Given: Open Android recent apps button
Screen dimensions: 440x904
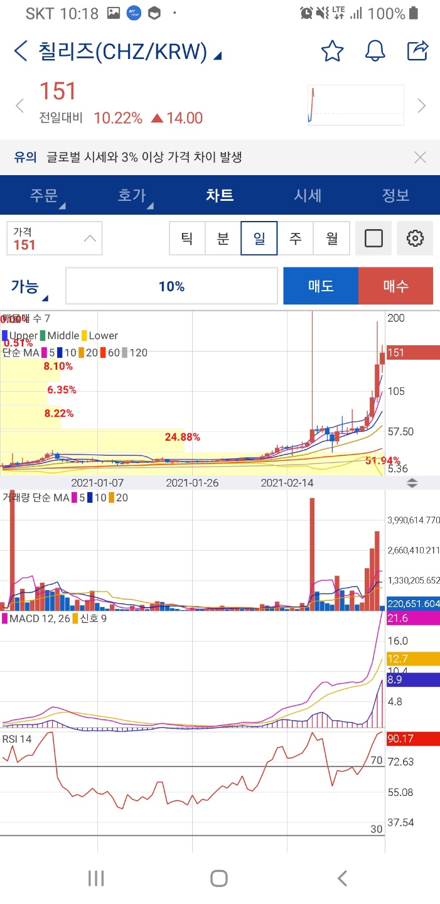Looking at the screenshot, I should (96, 878).
